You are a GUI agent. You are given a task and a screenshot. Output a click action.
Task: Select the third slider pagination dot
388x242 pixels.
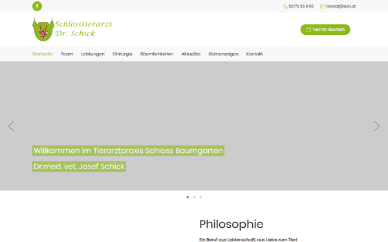200,197
